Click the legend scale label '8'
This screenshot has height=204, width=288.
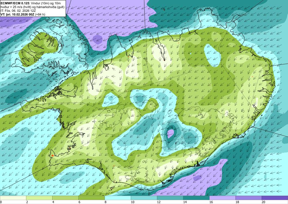tap(106, 202)
